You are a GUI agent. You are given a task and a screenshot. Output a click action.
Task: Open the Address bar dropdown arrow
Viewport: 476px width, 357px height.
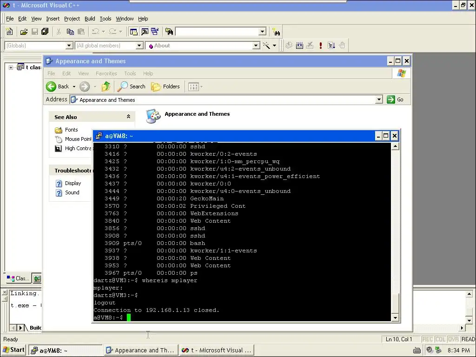(379, 99)
